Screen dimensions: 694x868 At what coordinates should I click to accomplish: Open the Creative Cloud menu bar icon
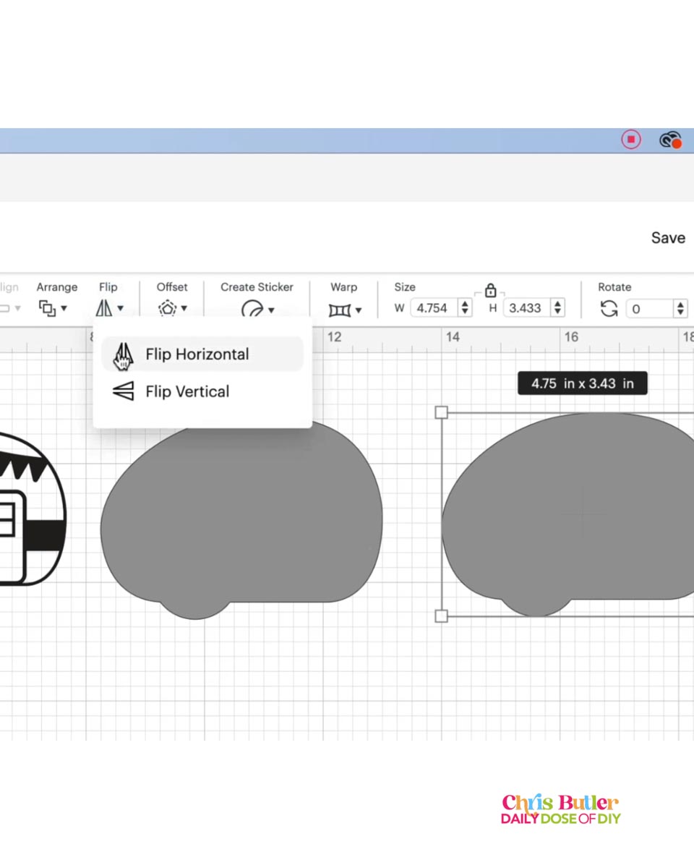tap(671, 140)
